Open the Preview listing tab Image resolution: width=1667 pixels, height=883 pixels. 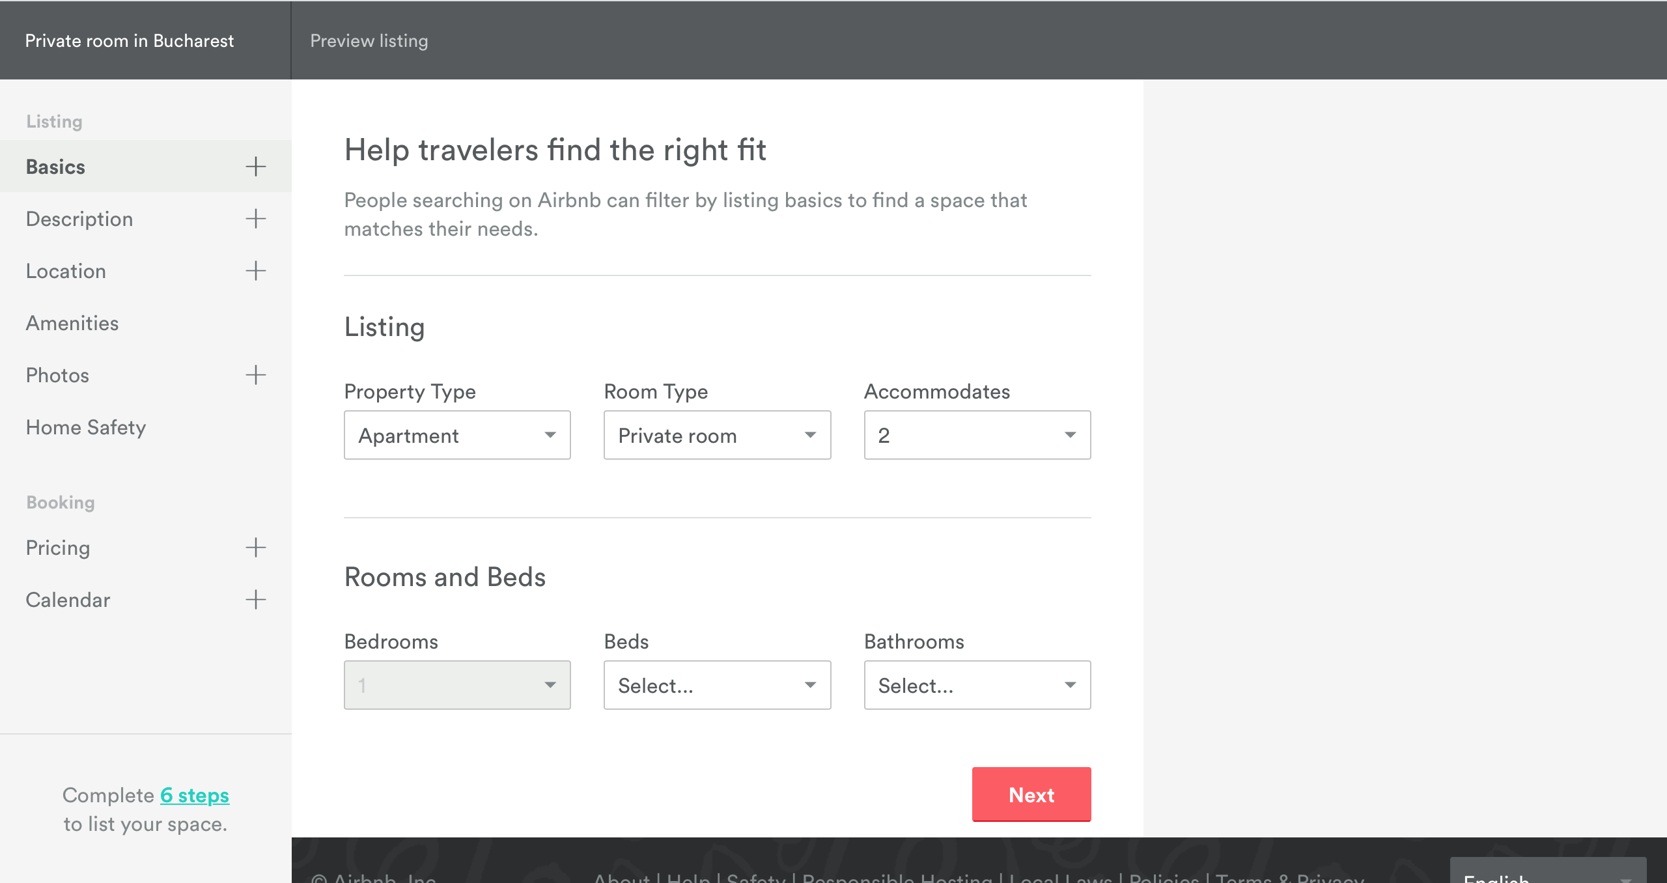pos(369,40)
